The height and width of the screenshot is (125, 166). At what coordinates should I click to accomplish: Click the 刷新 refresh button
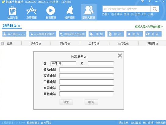153,34
